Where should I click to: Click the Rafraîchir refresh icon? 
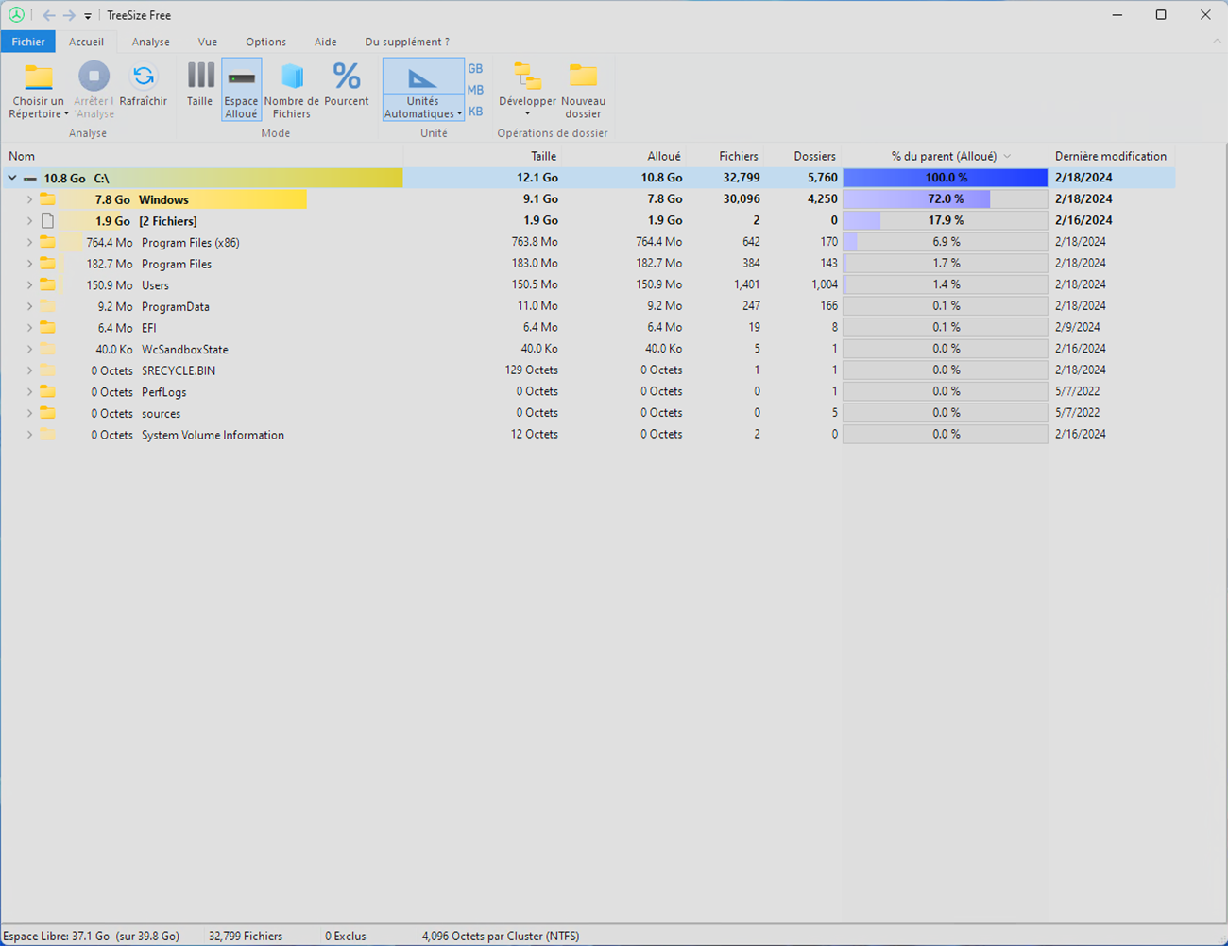pyautogui.click(x=144, y=77)
